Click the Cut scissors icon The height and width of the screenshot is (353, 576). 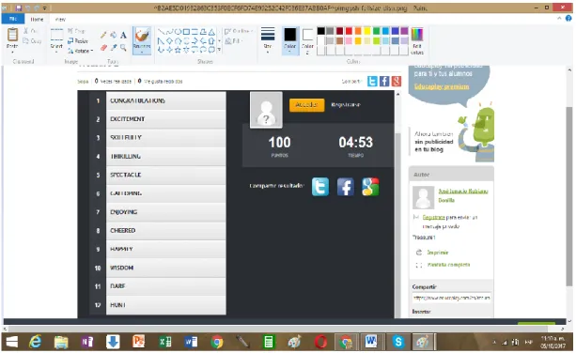[x=25, y=31]
